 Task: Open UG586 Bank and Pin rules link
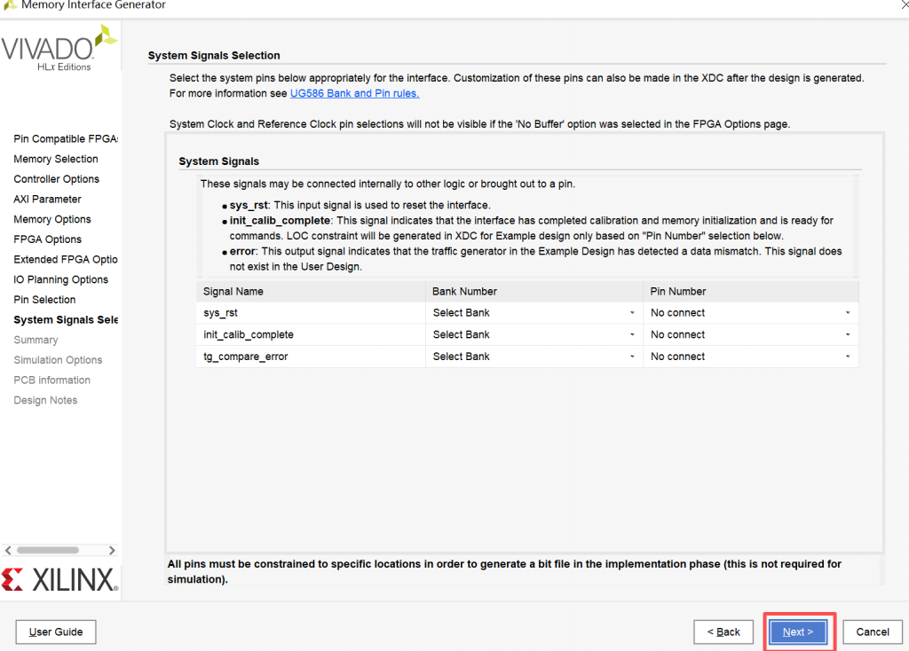[354, 93]
